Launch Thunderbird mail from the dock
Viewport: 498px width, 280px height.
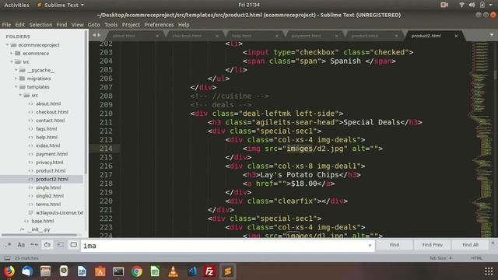[x=27, y=271]
